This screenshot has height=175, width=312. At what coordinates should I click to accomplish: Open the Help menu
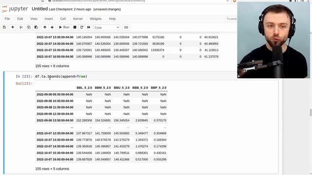(x=112, y=18)
